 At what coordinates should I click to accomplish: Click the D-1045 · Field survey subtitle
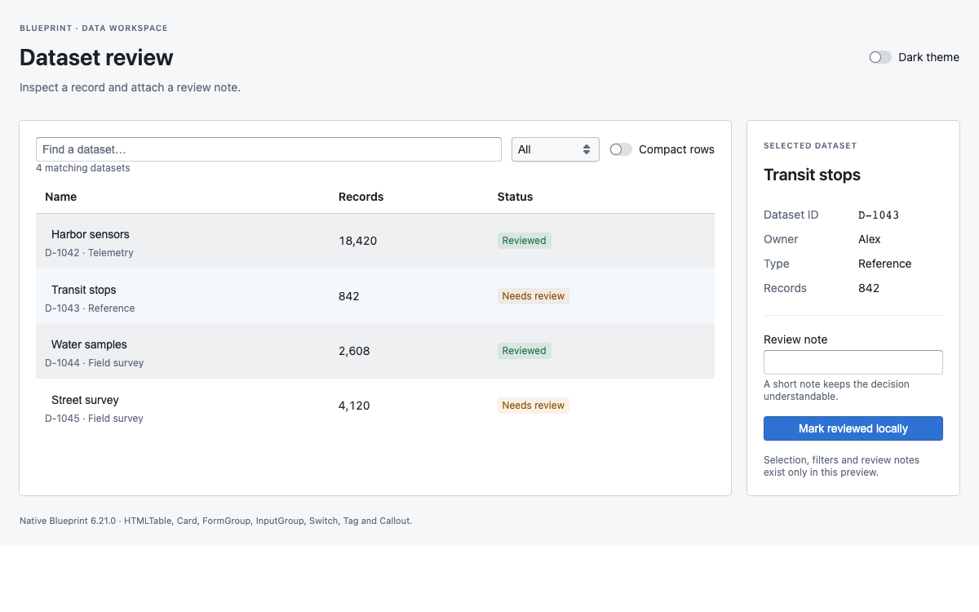coord(94,419)
